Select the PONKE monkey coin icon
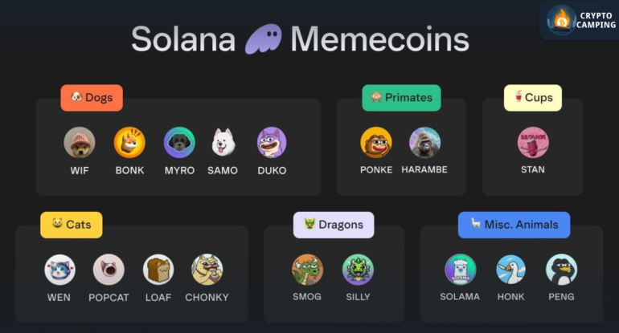Image resolution: width=619 pixels, height=333 pixels. tap(376, 142)
